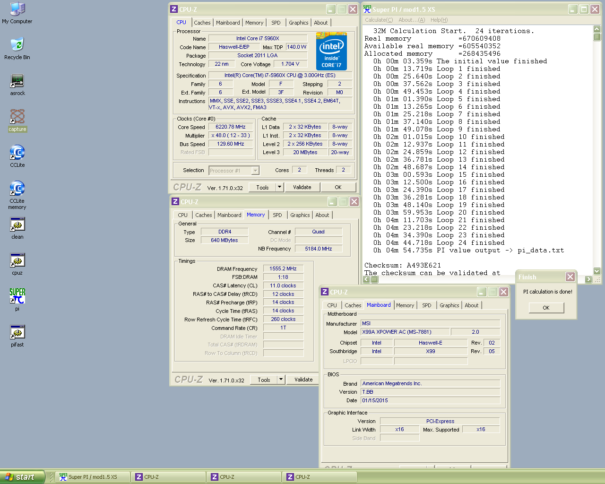Image resolution: width=605 pixels, height=484 pixels.
Task: Click OK in the Finish dialog
Action: (546, 308)
